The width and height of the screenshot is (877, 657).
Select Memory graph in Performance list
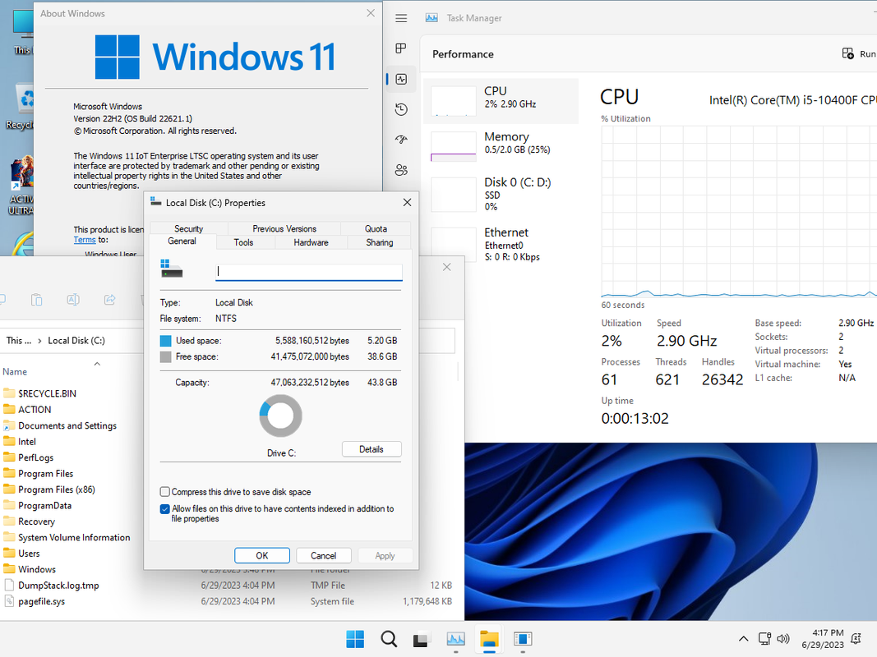pos(454,146)
